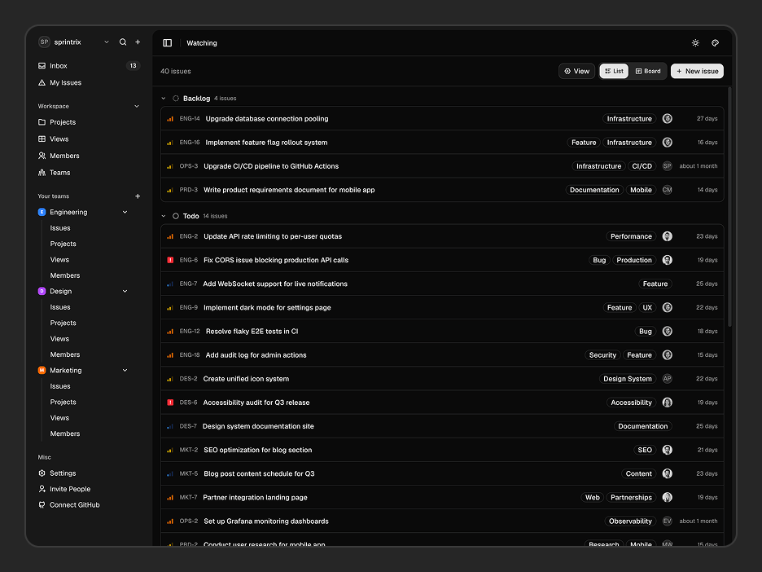
Task: Open 'Resolve flaky E2E tests in CI'
Action: [x=252, y=332]
